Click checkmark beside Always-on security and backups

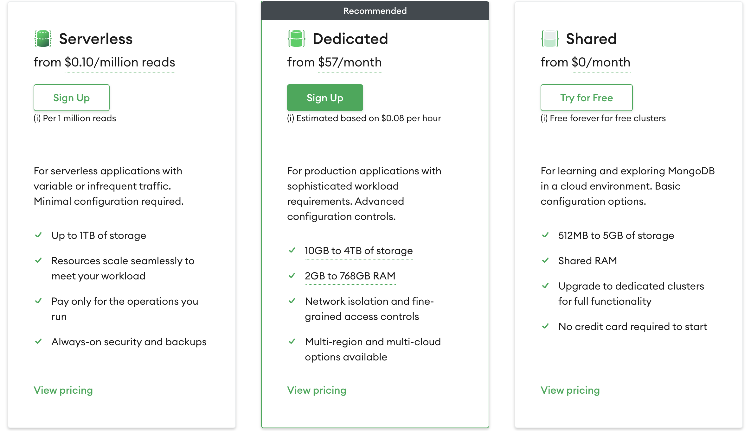38,341
